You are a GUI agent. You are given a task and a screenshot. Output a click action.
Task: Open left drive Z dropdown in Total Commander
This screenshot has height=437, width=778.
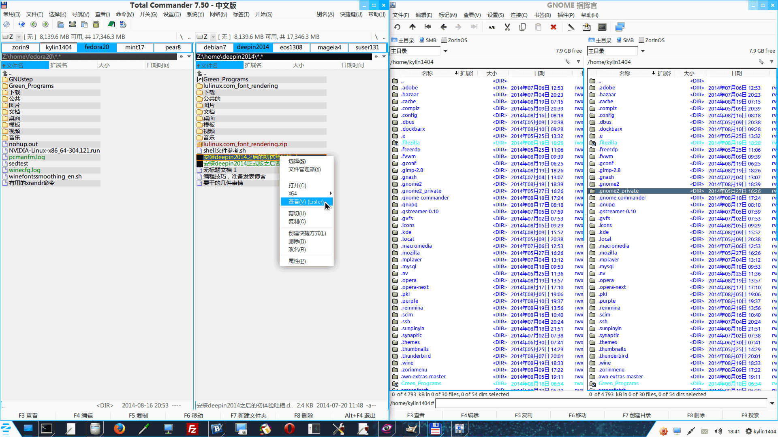pyautogui.click(x=19, y=37)
